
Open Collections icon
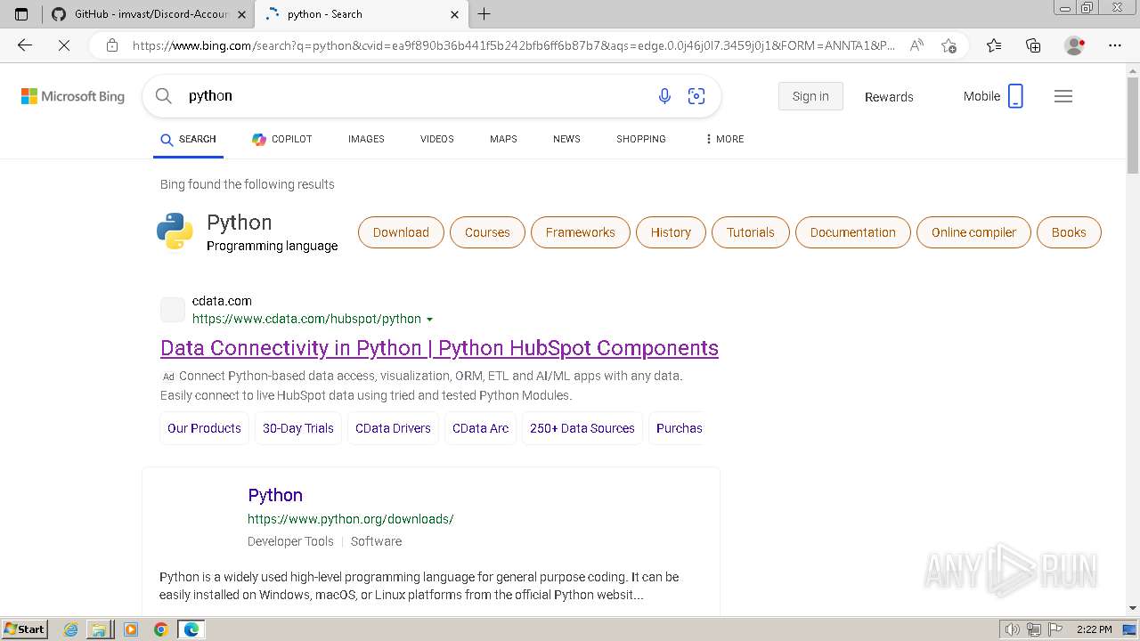pyautogui.click(x=1033, y=45)
